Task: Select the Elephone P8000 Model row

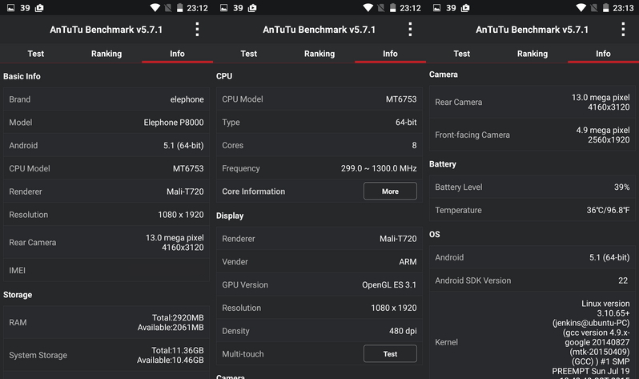Action: 106,123
